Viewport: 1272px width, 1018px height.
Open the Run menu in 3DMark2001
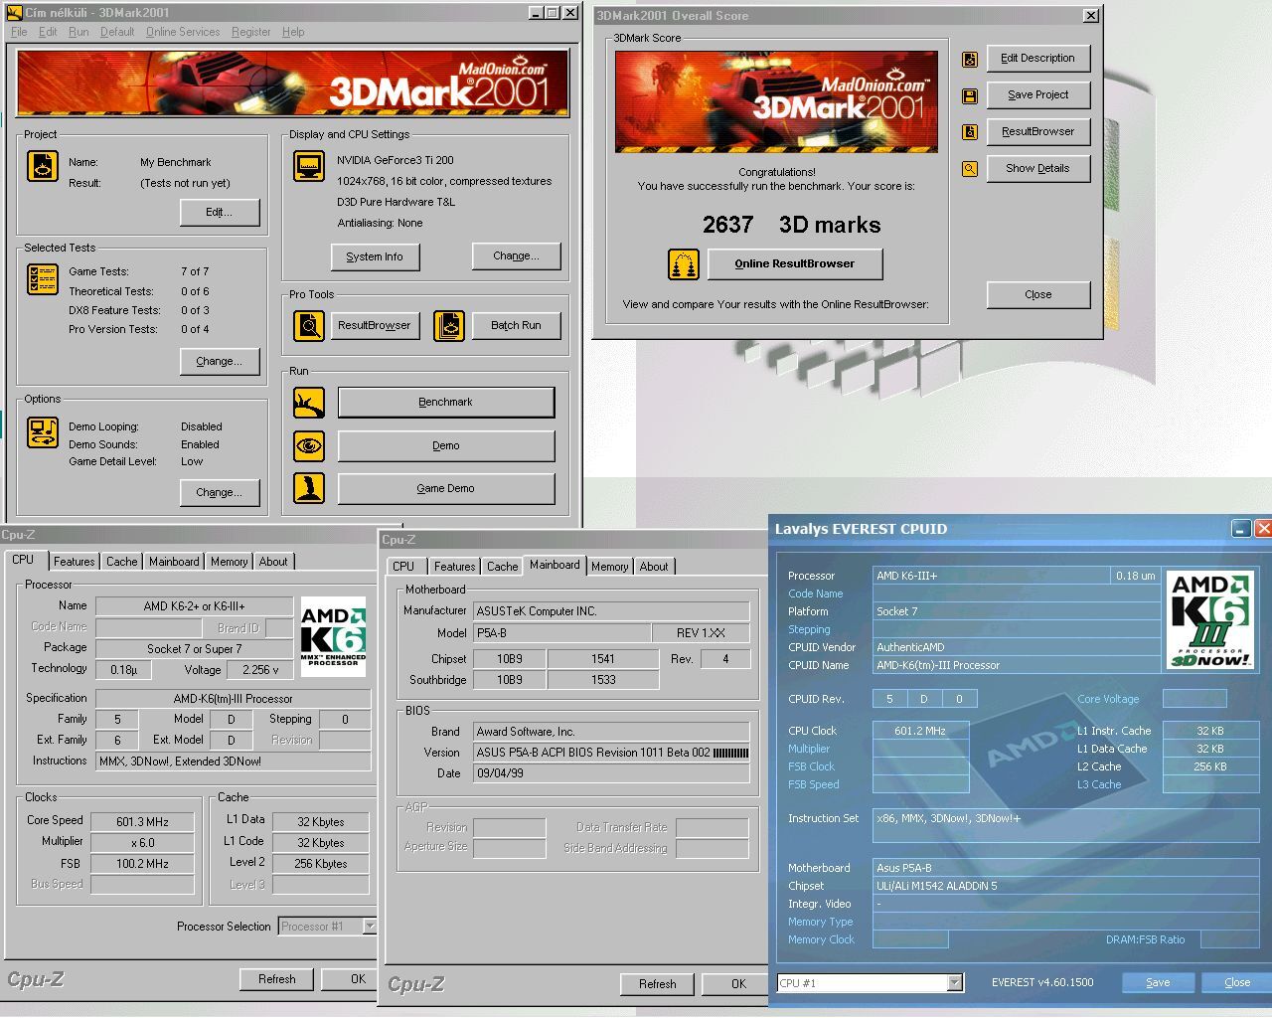(79, 32)
